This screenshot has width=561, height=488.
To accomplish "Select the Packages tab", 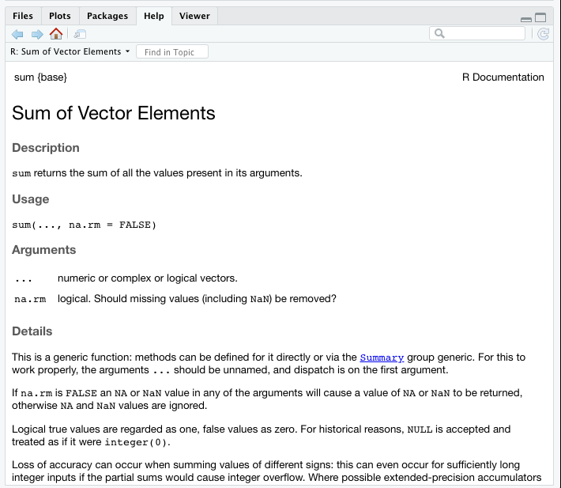I will (x=107, y=16).
